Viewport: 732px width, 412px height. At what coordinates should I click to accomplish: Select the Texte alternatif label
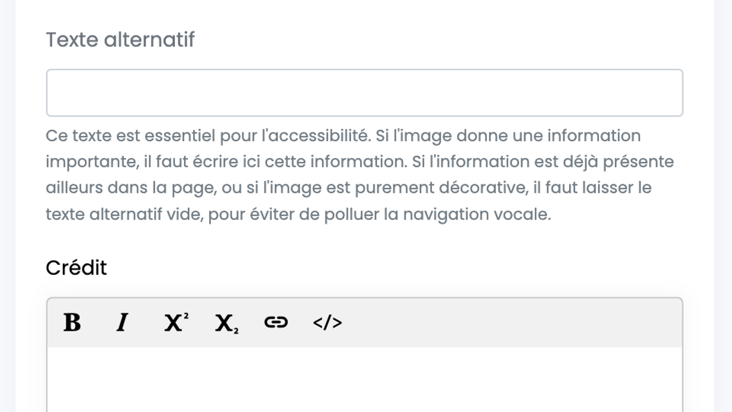tap(120, 39)
